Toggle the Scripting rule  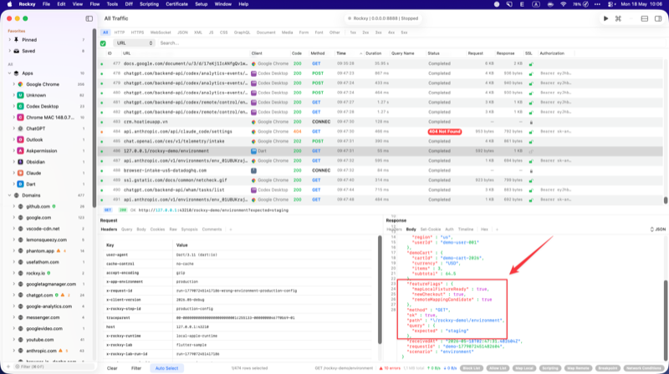550,368
